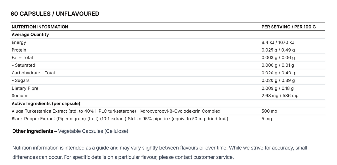The width and height of the screenshot is (337, 165).
Task: Select the Energy row label
Action: 19,42
